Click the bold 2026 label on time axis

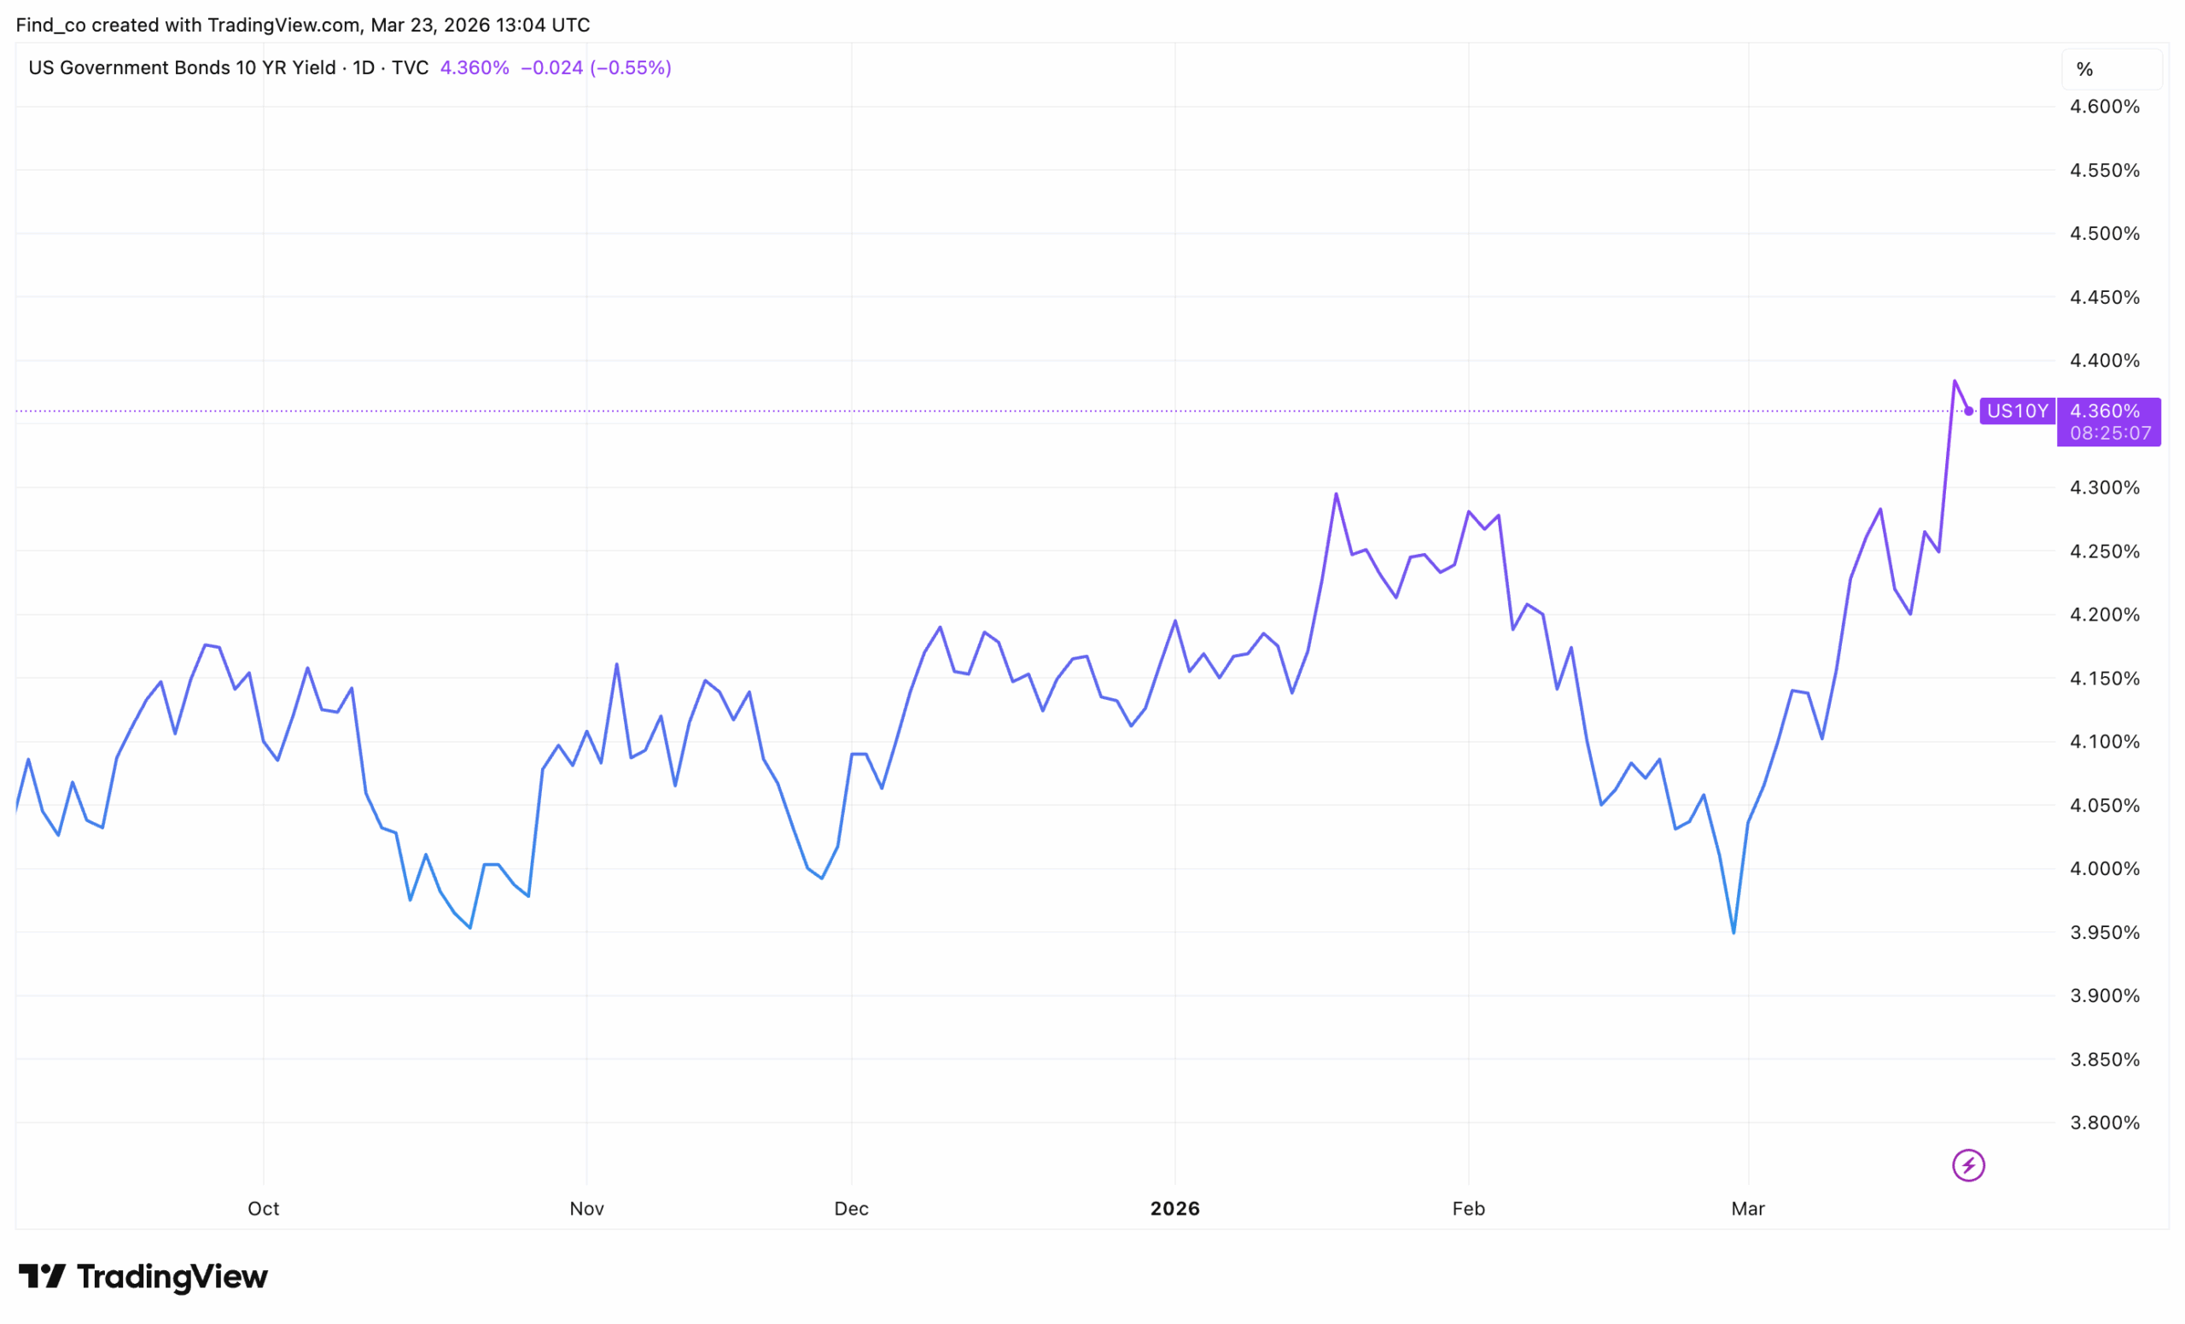pyautogui.click(x=1175, y=1209)
